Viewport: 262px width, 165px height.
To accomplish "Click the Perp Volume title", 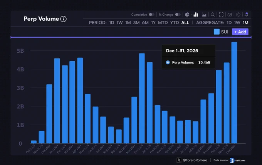I will click(x=41, y=19).
